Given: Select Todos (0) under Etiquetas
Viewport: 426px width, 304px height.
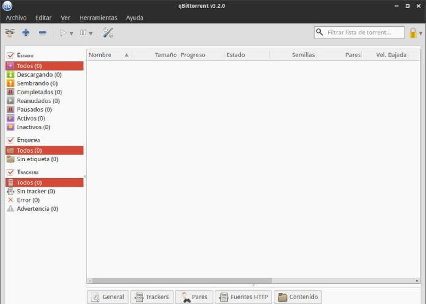Looking at the screenshot, I should coord(45,150).
